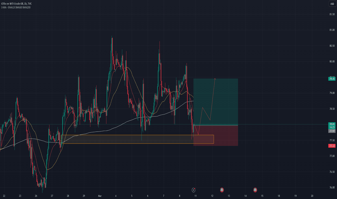Image resolution: width=337 pixels, height=199 pixels.
Task: Click the 76.50 price axis label
Action: (x=332, y=172)
